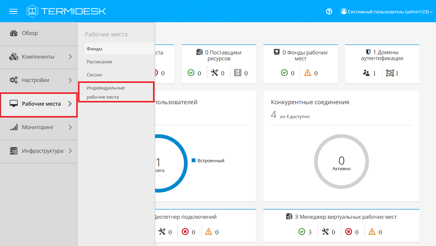Screen dimensions: 436x246
Task: Open the Системный пользователь account dropdown
Action: [387, 12]
